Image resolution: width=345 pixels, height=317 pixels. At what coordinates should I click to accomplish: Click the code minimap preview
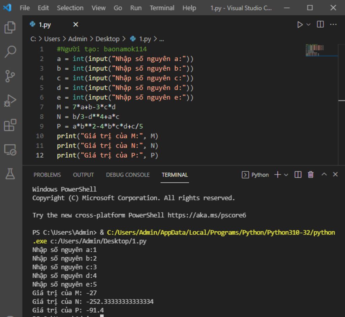[315, 50]
